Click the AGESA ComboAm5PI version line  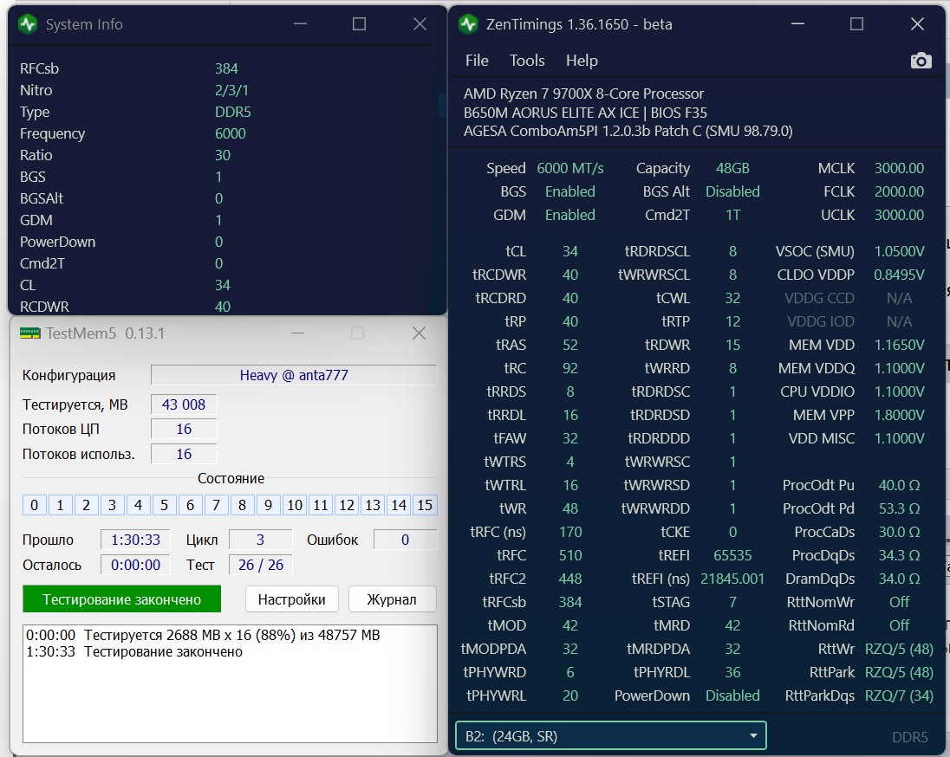[x=628, y=131]
